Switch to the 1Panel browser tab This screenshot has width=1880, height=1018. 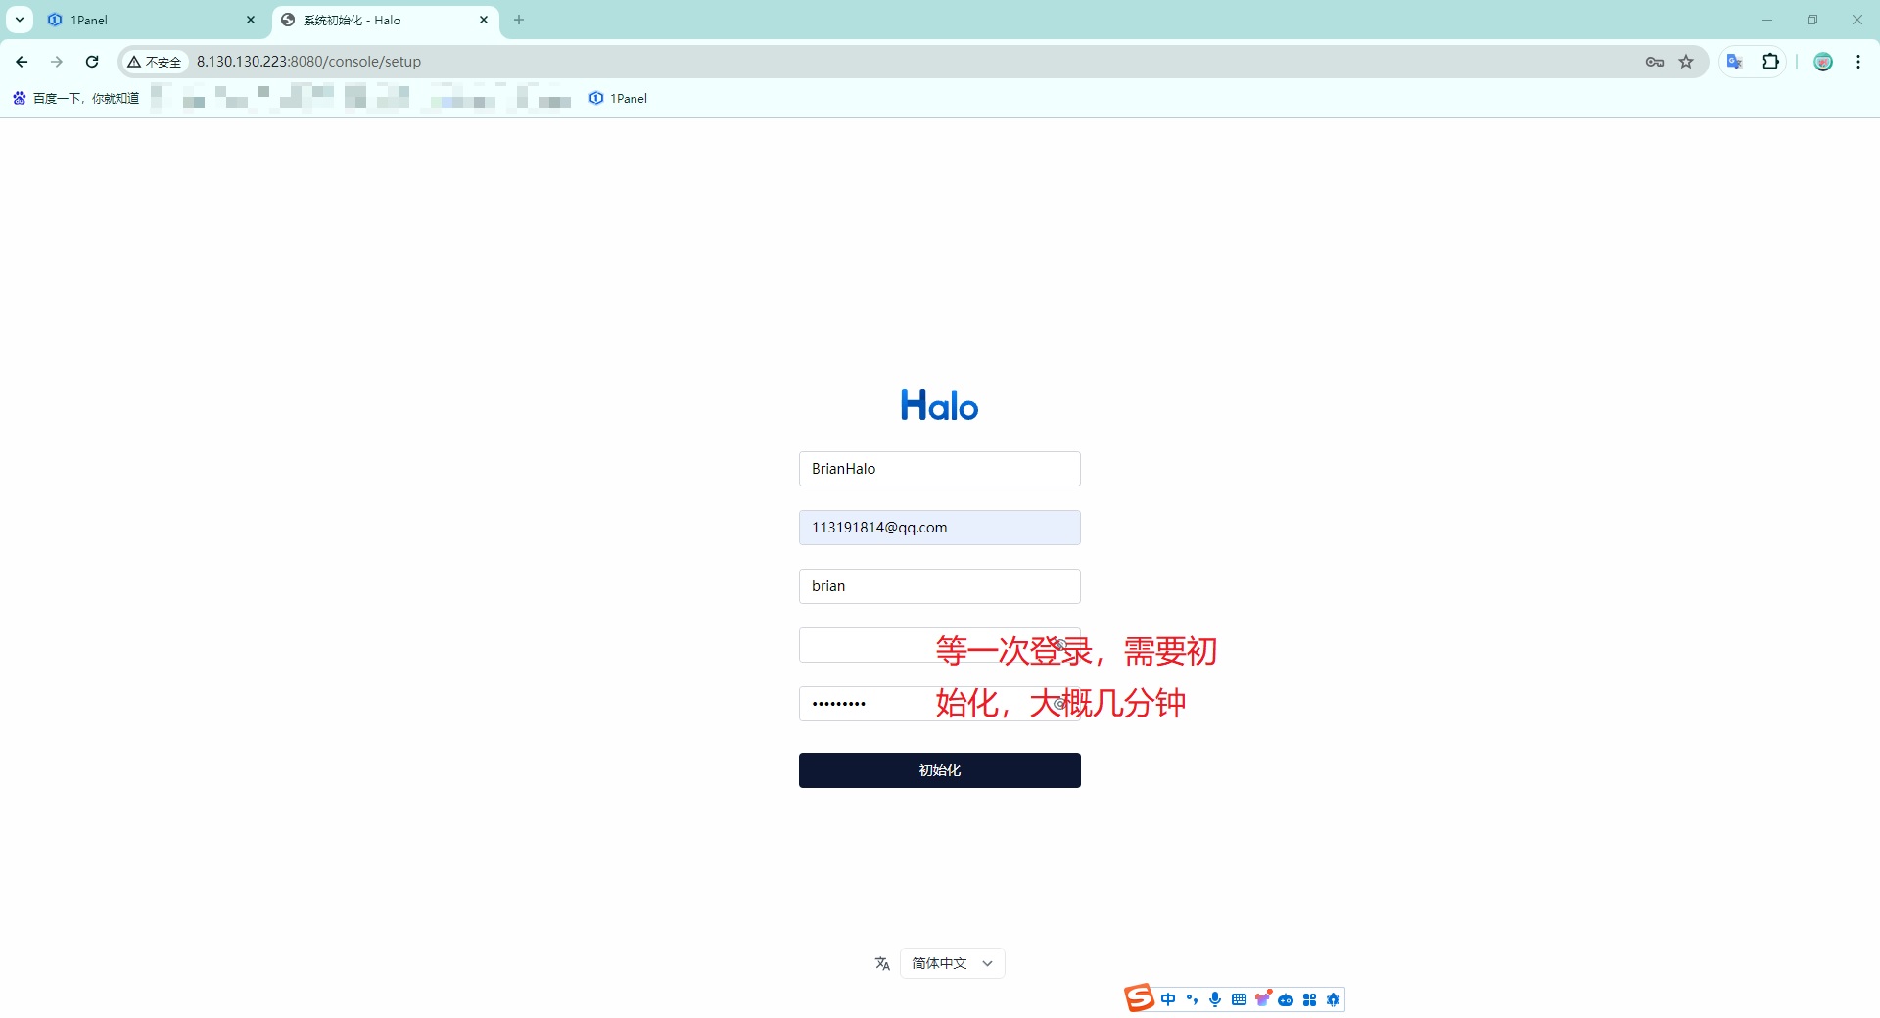pyautogui.click(x=147, y=20)
